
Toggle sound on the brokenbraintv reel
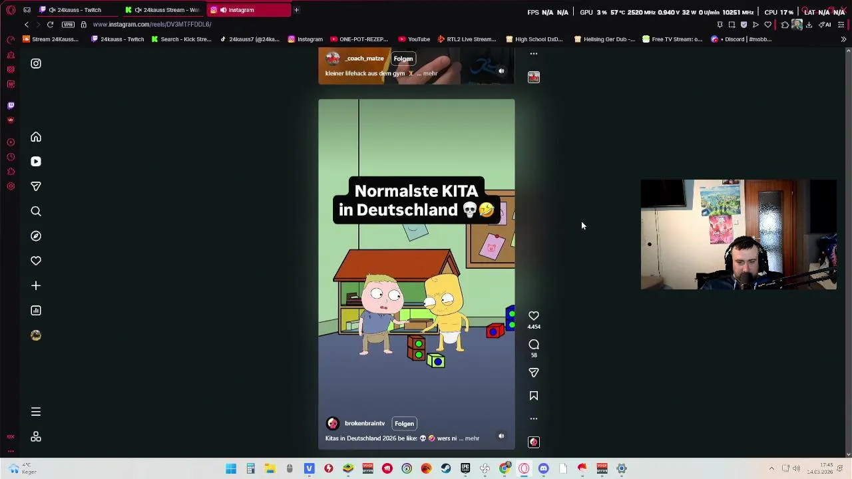pyautogui.click(x=501, y=436)
